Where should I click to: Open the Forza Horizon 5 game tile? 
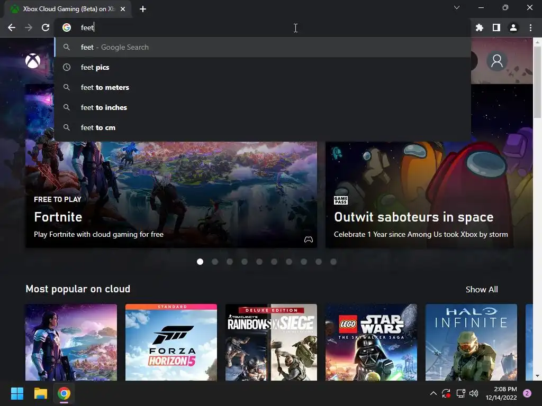pyautogui.click(x=171, y=342)
